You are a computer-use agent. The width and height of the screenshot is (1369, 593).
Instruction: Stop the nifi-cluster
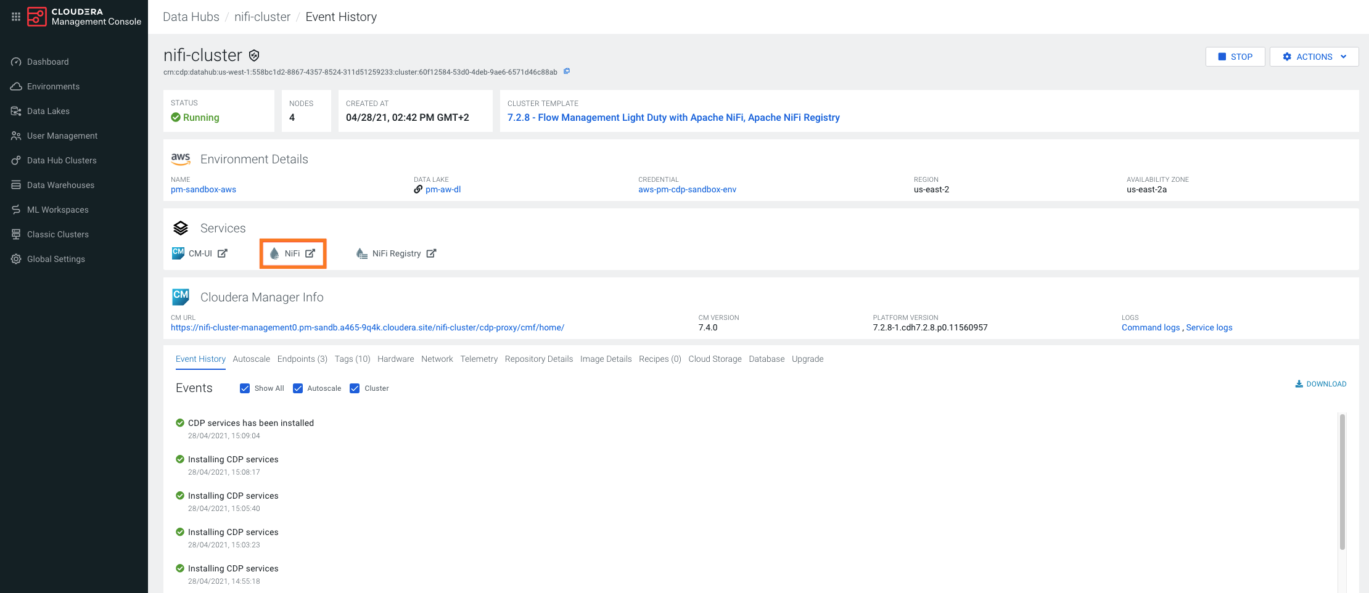coord(1235,56)
